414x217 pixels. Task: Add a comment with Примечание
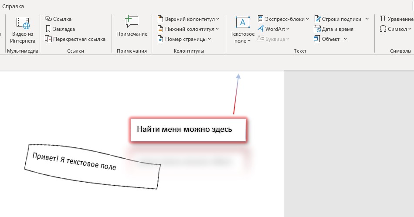point(132,27)
